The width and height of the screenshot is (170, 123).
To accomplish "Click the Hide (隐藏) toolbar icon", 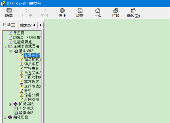I will (9, 10).
